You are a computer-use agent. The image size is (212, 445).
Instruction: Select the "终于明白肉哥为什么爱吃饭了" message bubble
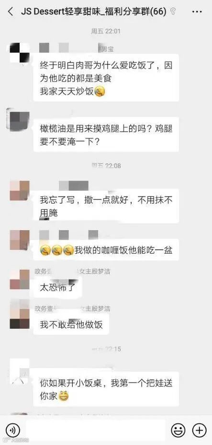106,78
